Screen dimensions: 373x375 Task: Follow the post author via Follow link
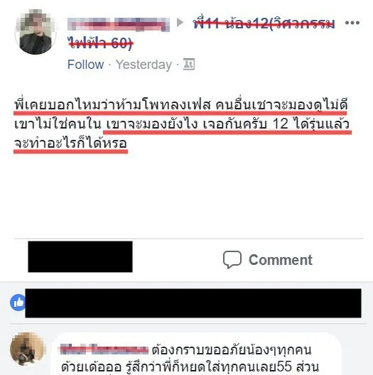point(85,65)
